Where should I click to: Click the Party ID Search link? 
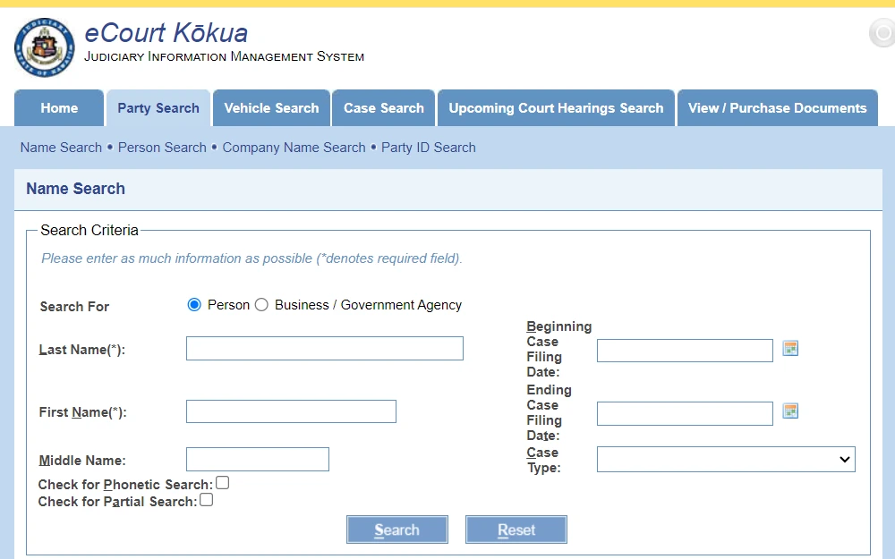(429, 148)
